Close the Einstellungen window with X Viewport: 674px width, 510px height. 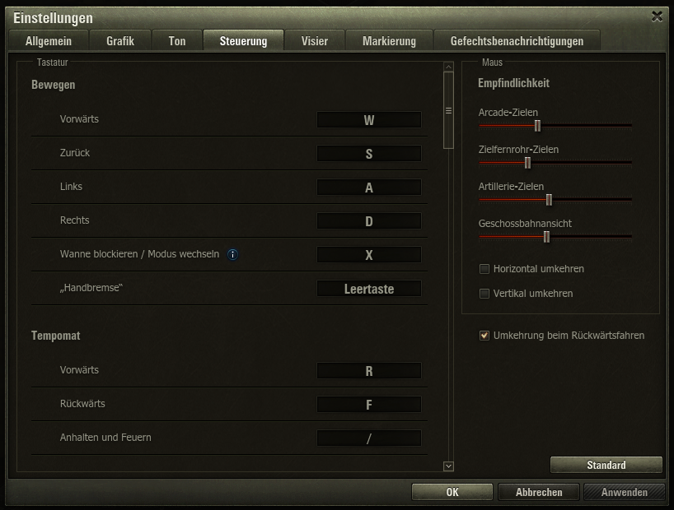point(657,16)
